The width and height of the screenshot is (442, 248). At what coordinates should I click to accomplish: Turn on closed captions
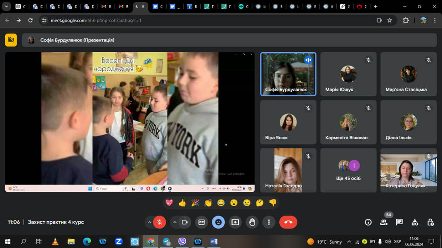201,222
